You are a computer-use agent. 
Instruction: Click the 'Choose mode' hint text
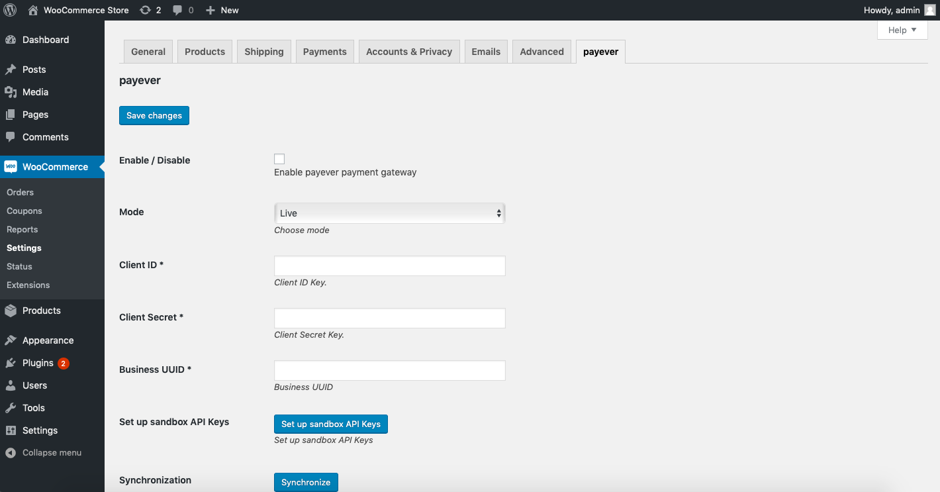(x=302, y=230)
